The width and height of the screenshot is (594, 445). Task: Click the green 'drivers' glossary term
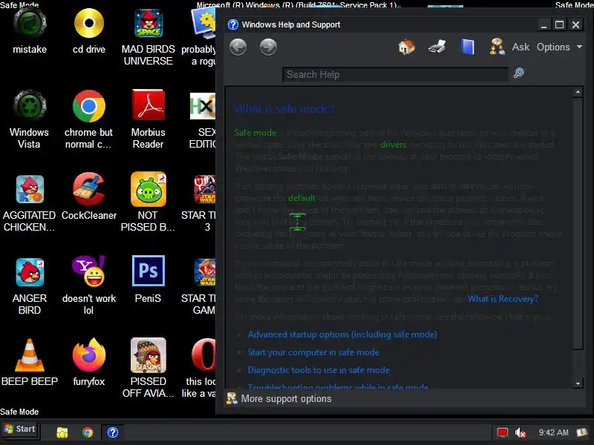tap(393, 145)
